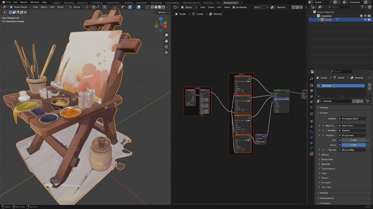Click the zoom magnifier icon in 3D viewport
Viewport: 373px width, 209px height.
pyautogui.click(x=166, y=35)
